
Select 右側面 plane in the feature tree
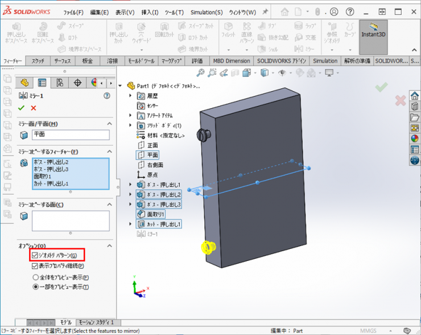tap(155, 165)
